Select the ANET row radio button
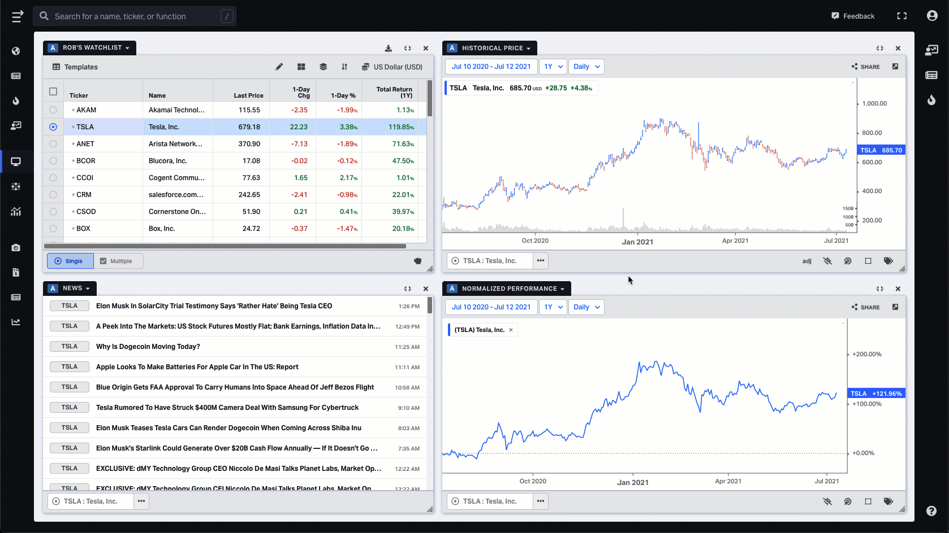This screenshot has height=533, width=949. (x=53, y=144)
